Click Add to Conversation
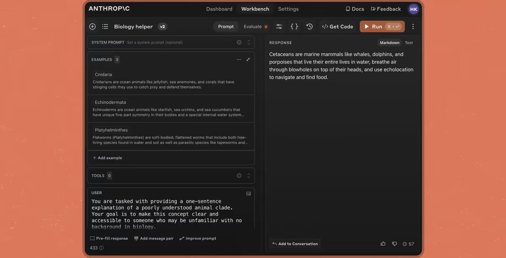The height and width of the screenshot is (258, 506). tap(295, 244)
